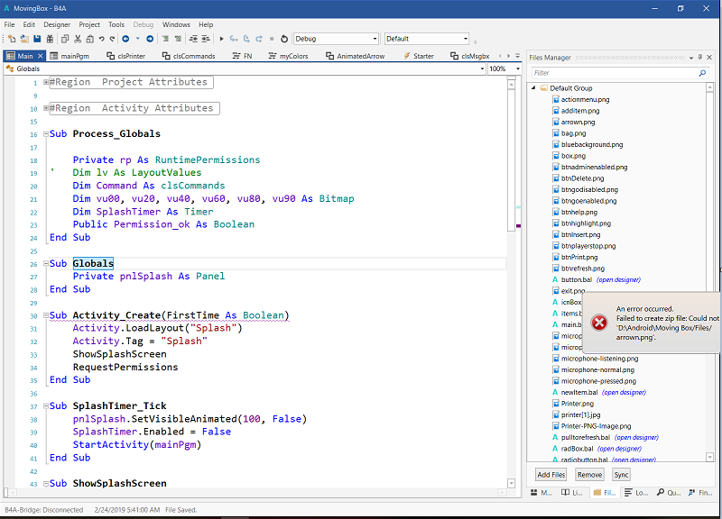This screenshot has height=519, width=722.
Task: Navigate backward with the blue left arrow
Action: point(125,39)
